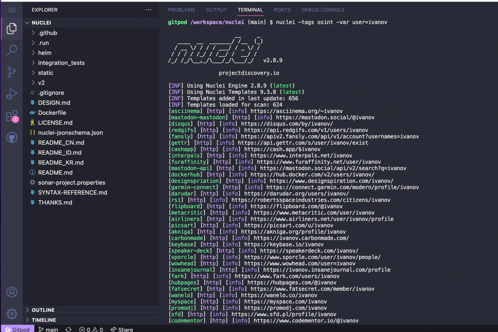The height and width of the screenshot is (332, 498).
Task: Expand the integration_tests folder
Action: (61, 63)
